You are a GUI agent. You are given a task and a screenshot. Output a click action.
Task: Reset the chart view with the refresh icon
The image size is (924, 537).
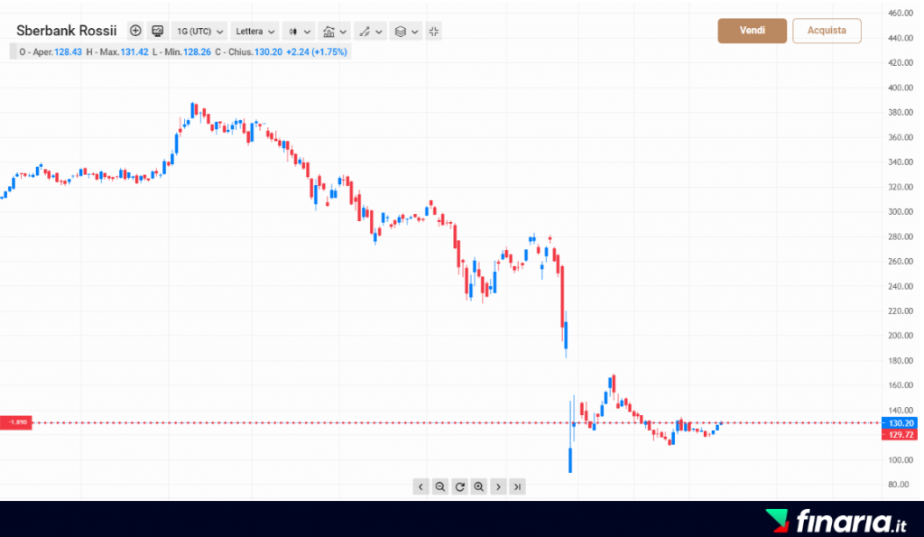point(459,486)
